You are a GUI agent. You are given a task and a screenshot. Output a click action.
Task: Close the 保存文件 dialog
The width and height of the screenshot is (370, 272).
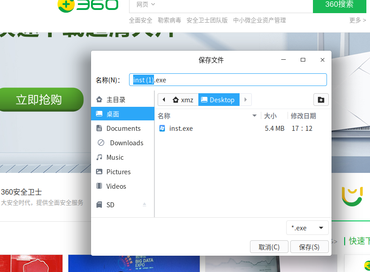[322, 60]
